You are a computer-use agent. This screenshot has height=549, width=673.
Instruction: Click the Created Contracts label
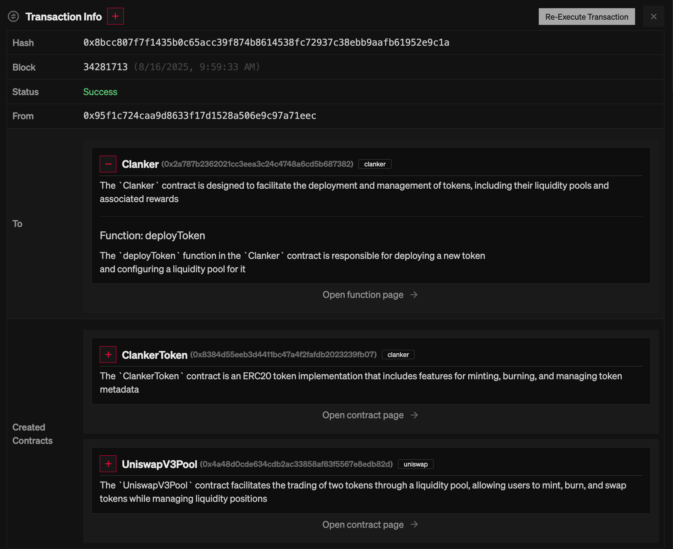pyautogui.click(x=33, y=434)
